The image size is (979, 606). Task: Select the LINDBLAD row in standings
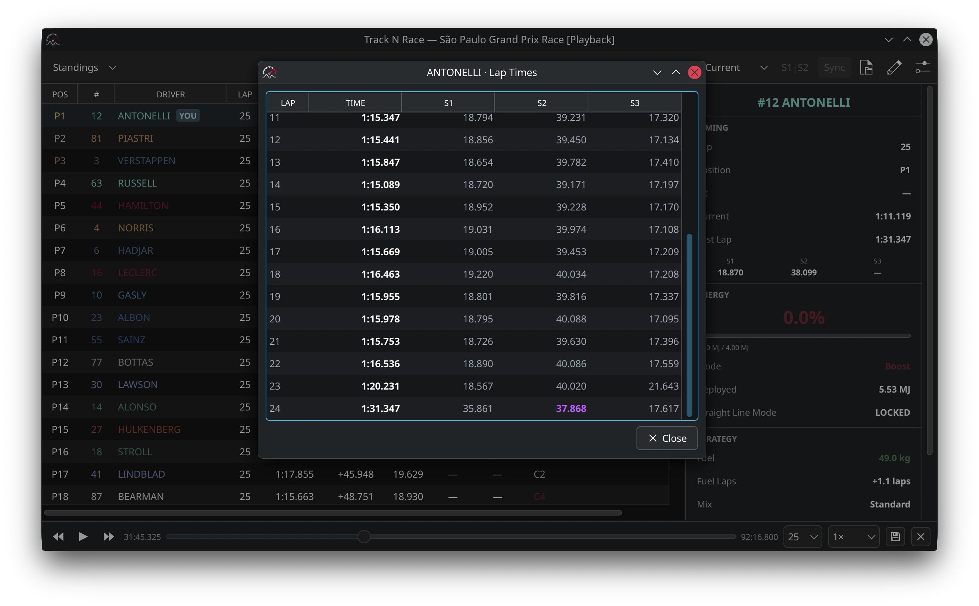355,474
